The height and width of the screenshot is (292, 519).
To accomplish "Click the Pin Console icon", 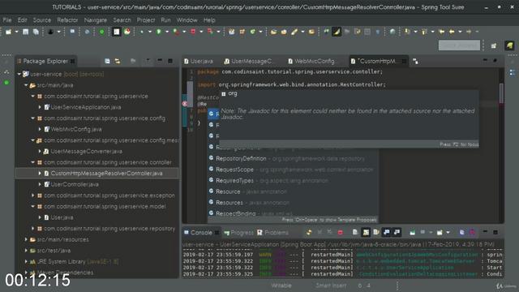I will 413,233.
